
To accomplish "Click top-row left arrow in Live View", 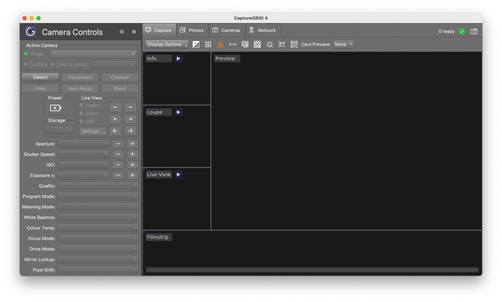I will [x=115, y=107].
